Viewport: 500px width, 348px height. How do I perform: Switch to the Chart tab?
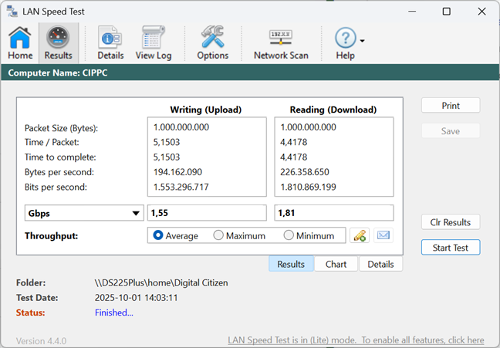[x=336, y=264]
